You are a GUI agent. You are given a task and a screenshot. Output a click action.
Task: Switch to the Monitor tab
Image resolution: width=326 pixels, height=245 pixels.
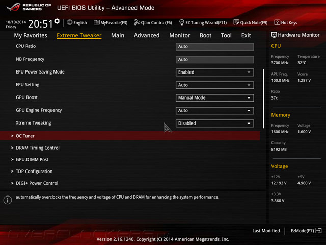click(x=180, y=35)
